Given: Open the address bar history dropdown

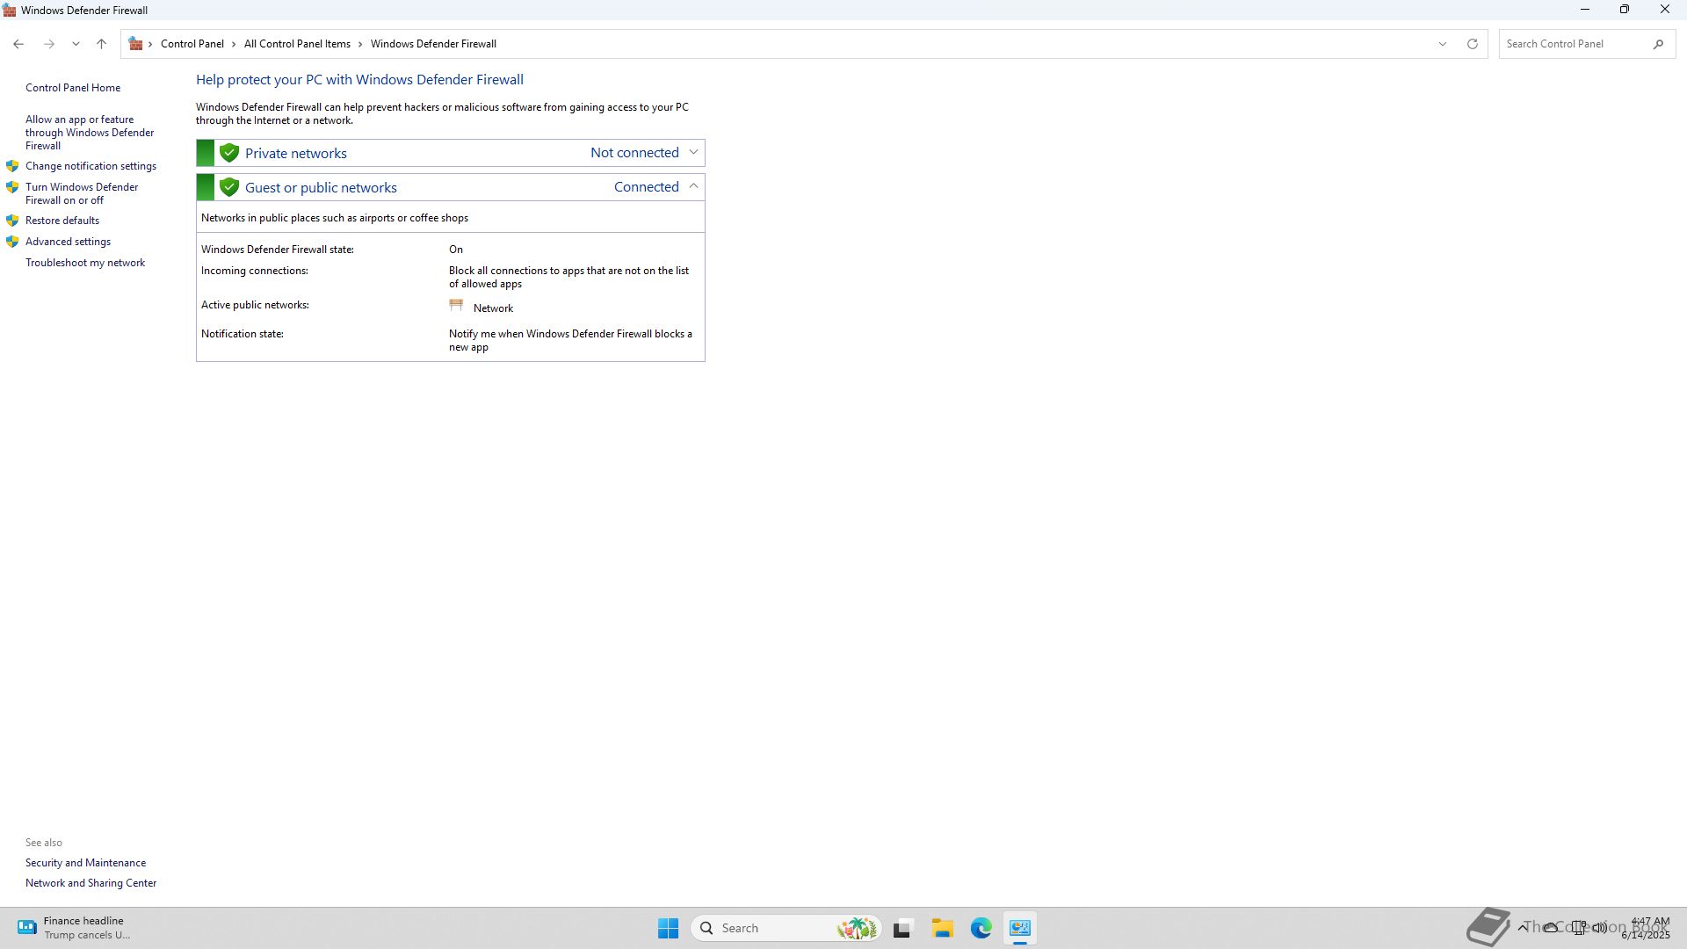Looking at the screenshot, I should pos(1442,44).
